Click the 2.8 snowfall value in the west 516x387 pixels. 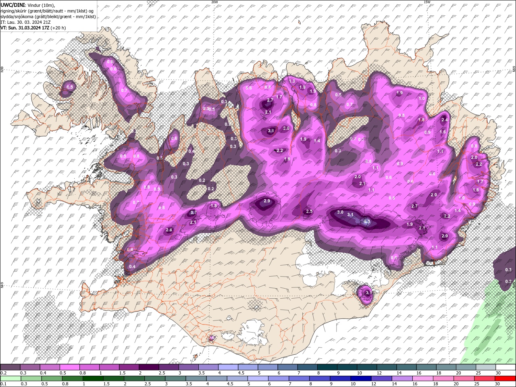click(169, 230)
